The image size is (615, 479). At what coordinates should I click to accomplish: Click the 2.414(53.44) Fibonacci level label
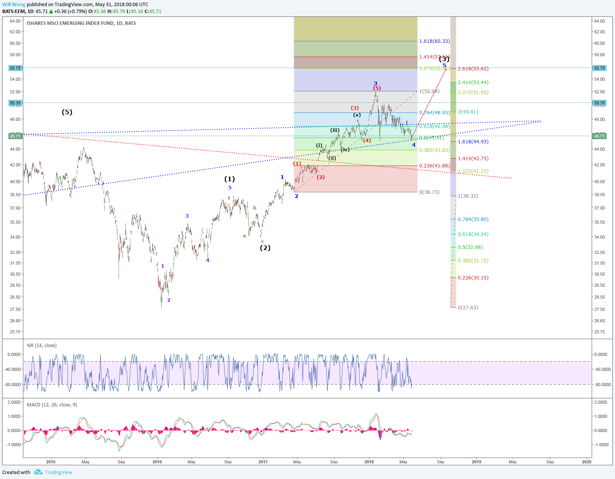click(473, 83)
